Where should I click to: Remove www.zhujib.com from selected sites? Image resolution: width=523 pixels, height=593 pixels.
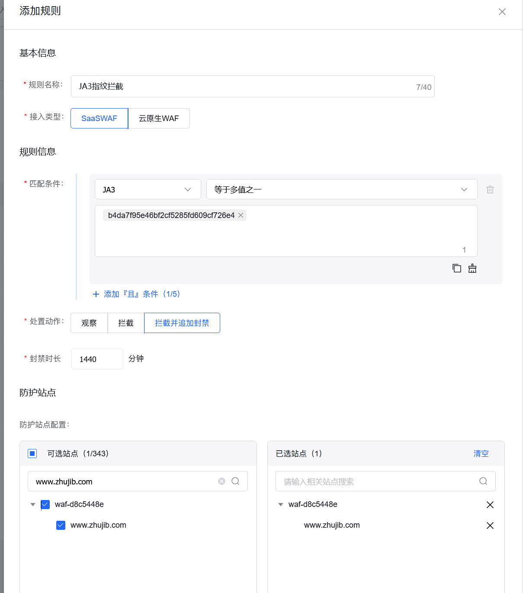[x=490, y=526]
